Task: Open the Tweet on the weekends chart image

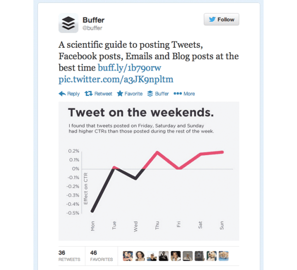Action: 148,171
